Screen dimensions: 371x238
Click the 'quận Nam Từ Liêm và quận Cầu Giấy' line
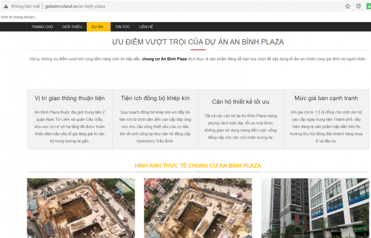(x=70, y=119)
